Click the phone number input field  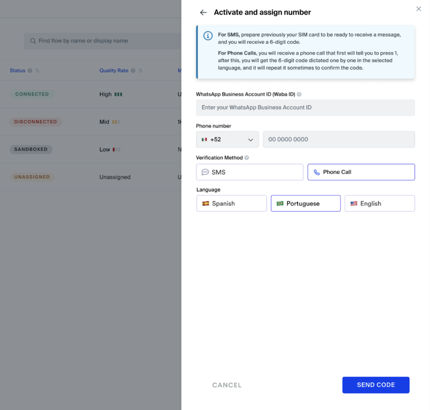click(339, 139)
